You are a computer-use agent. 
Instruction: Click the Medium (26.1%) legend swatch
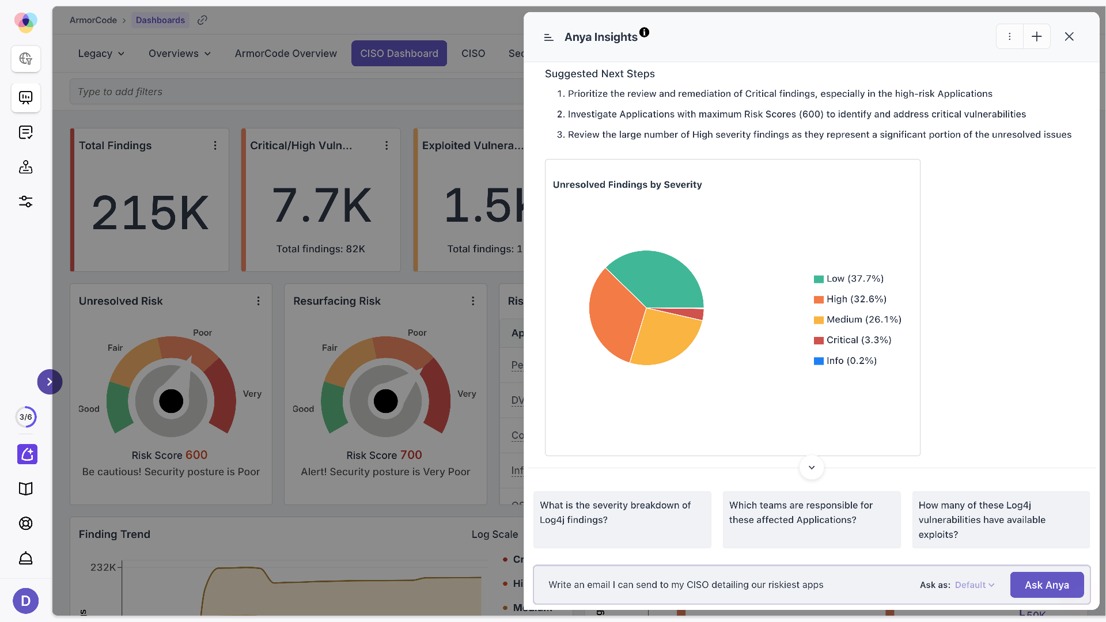point(819,320)
